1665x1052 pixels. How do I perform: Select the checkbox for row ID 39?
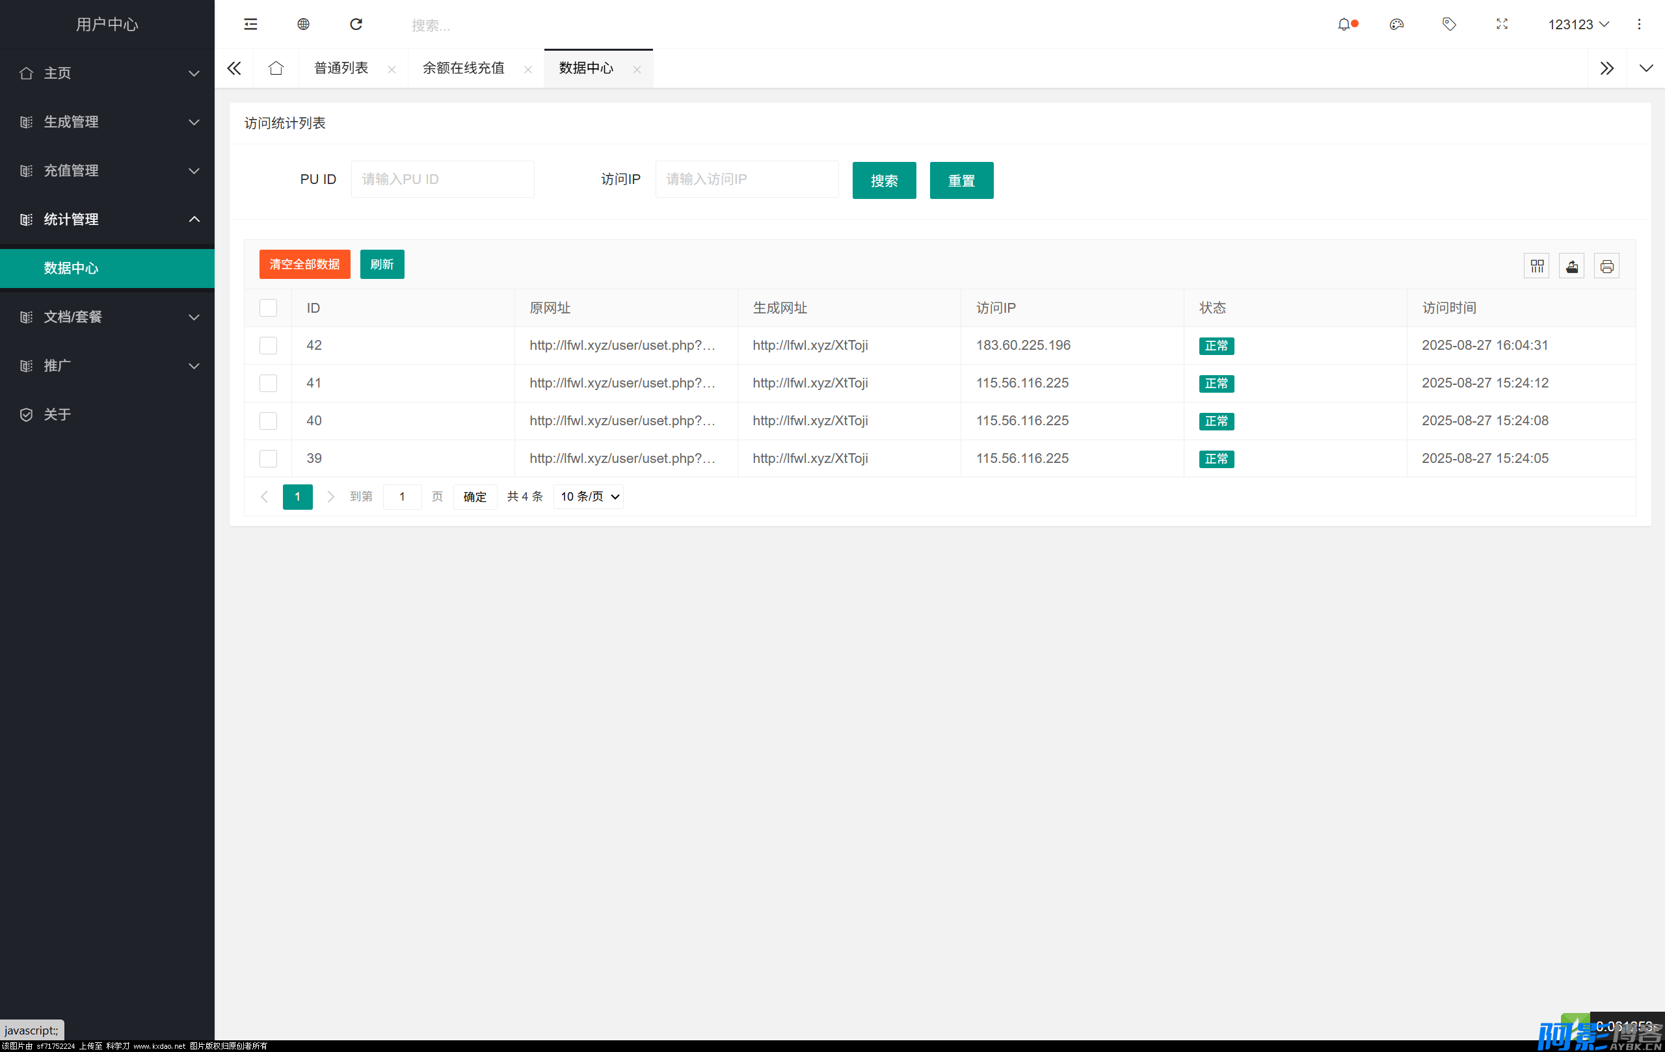pyautogui.click(x=268, y=458)
